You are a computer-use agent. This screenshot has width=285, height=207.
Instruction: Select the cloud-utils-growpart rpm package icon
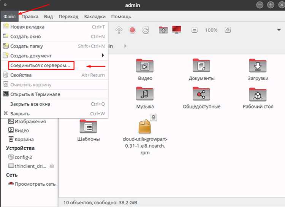145,126
